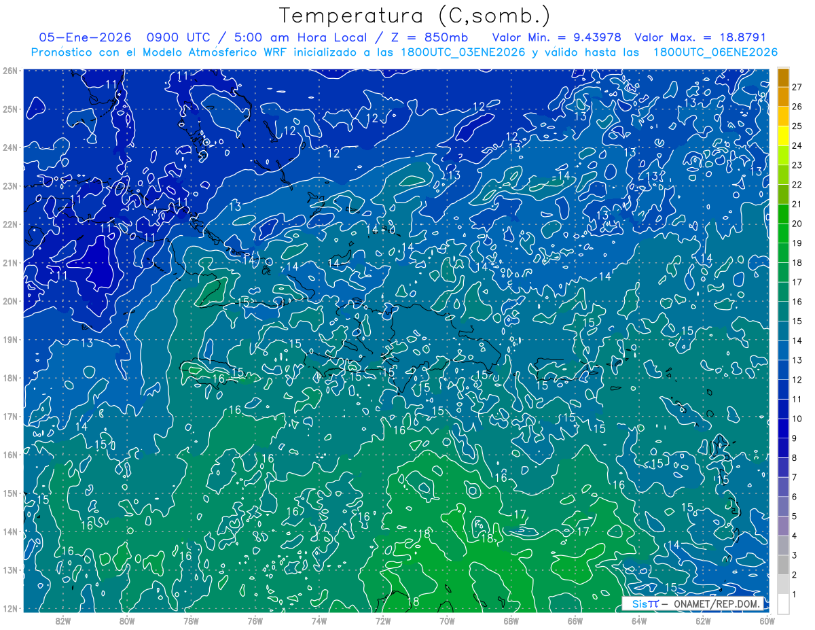Click the '80W' longitude axis label

127,620
